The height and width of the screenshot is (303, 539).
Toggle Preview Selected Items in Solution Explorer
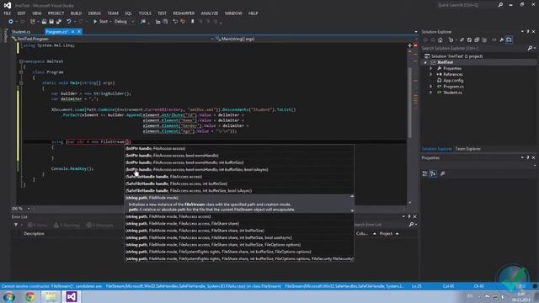point(509,40)
